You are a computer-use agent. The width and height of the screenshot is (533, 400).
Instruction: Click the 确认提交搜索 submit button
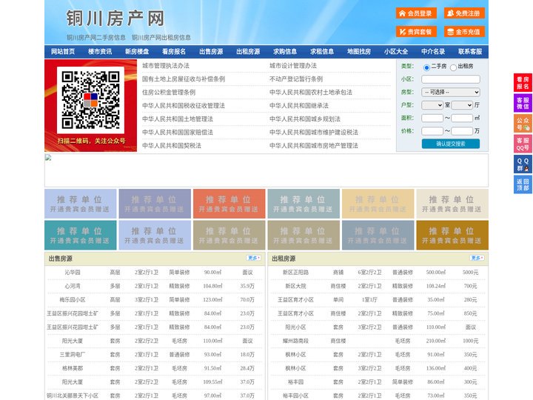point(451,144)
